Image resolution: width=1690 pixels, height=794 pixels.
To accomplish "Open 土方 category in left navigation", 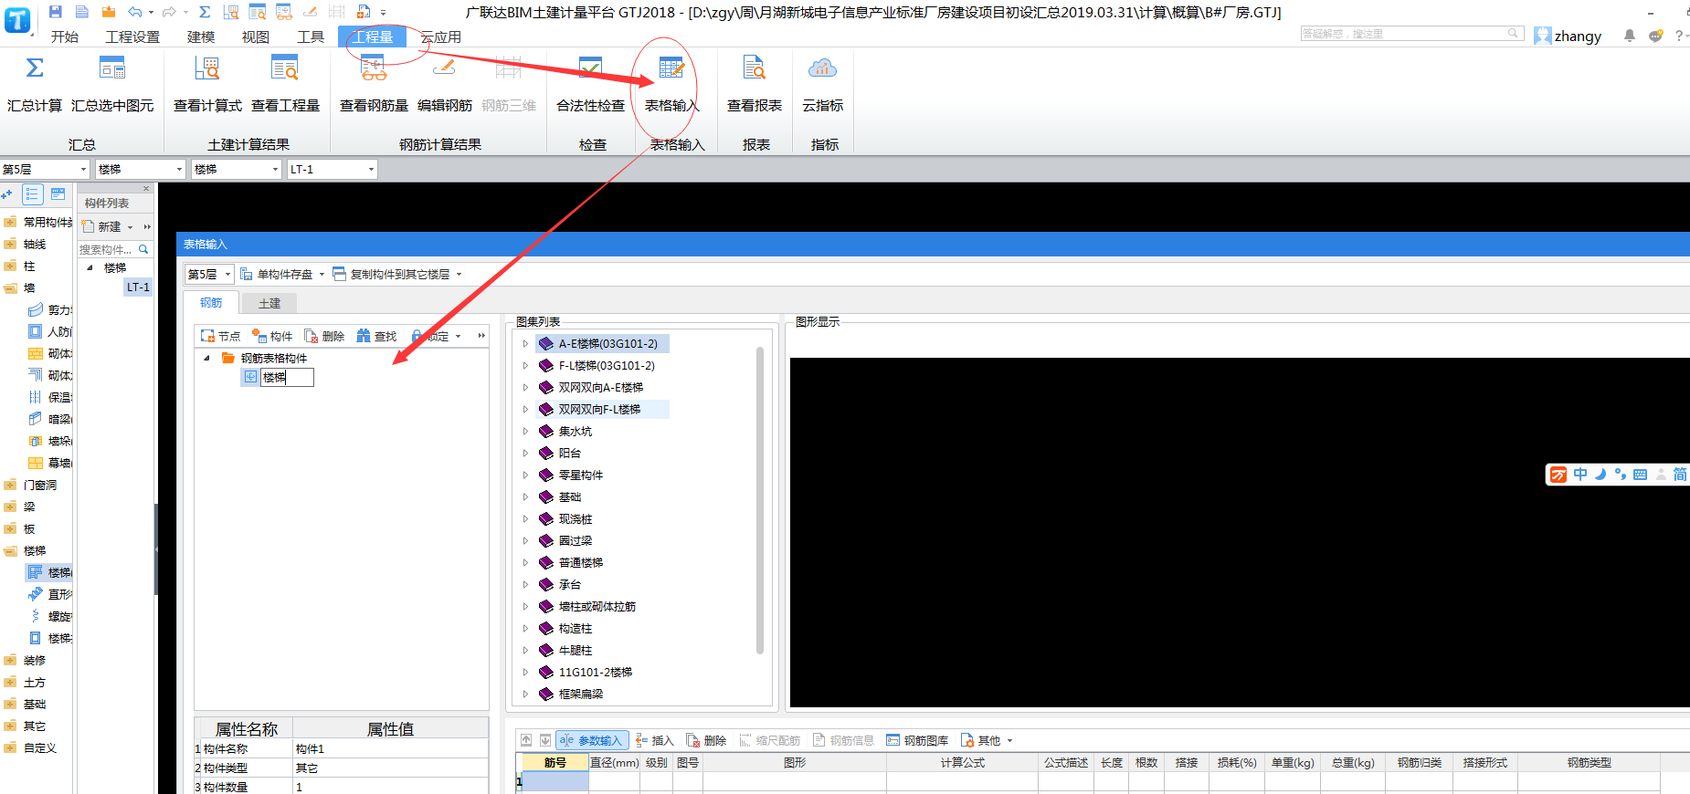I will 34,683.
